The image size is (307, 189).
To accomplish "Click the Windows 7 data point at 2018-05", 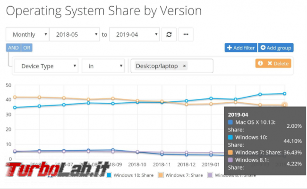I will click(x=15, y=97).
